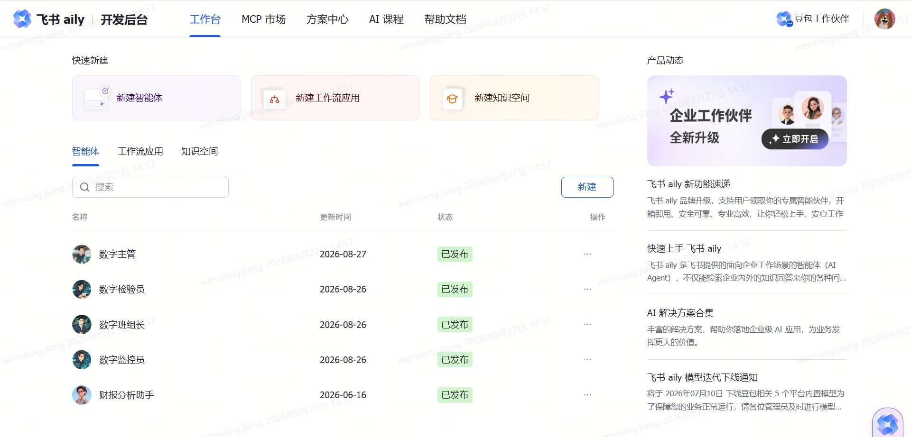The height and width of the screenshot is (437, 911).
Task: Open the 数字检验员 avatar
Action: (82, 289)
